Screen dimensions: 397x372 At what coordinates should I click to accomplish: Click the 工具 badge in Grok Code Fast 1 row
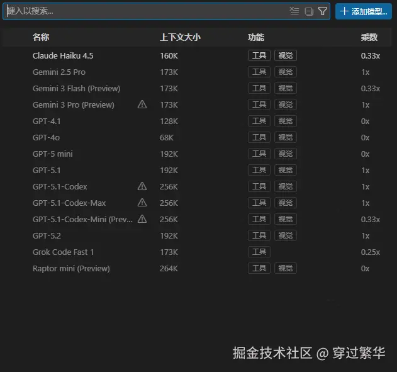(x=259, y=252)
